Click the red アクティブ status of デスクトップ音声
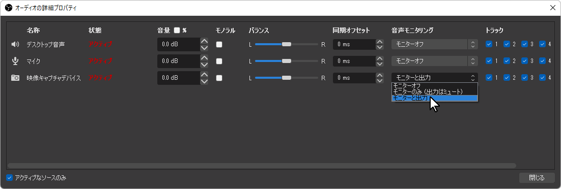 coord(100,44)
